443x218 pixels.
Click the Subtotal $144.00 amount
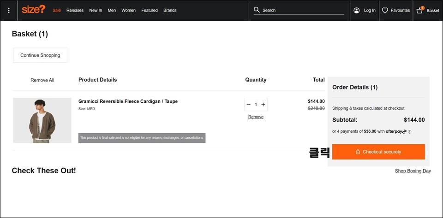coord(414,120)
